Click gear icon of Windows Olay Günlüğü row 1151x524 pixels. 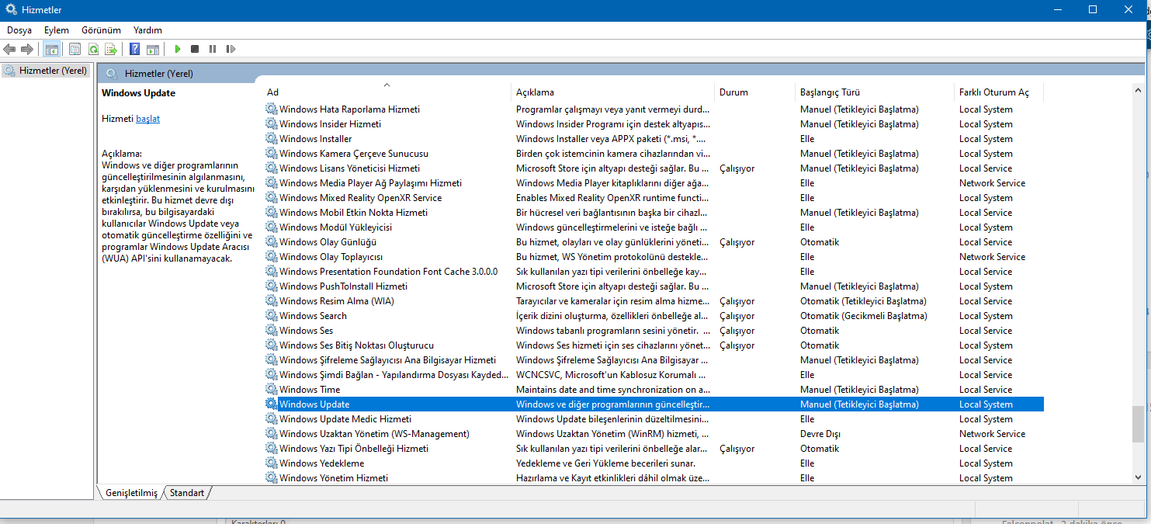coord(271,242)
